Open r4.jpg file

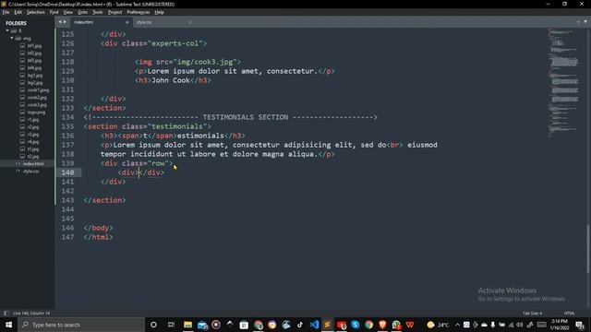point(33,142)
